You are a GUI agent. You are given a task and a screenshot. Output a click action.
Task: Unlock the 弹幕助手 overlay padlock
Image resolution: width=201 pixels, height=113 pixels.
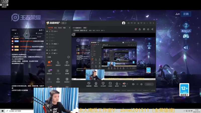click(40, 30)
